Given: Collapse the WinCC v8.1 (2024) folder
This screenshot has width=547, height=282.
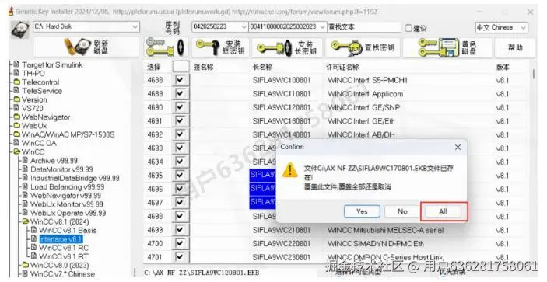Looking at the screenshot, I should tap(25, 221).
